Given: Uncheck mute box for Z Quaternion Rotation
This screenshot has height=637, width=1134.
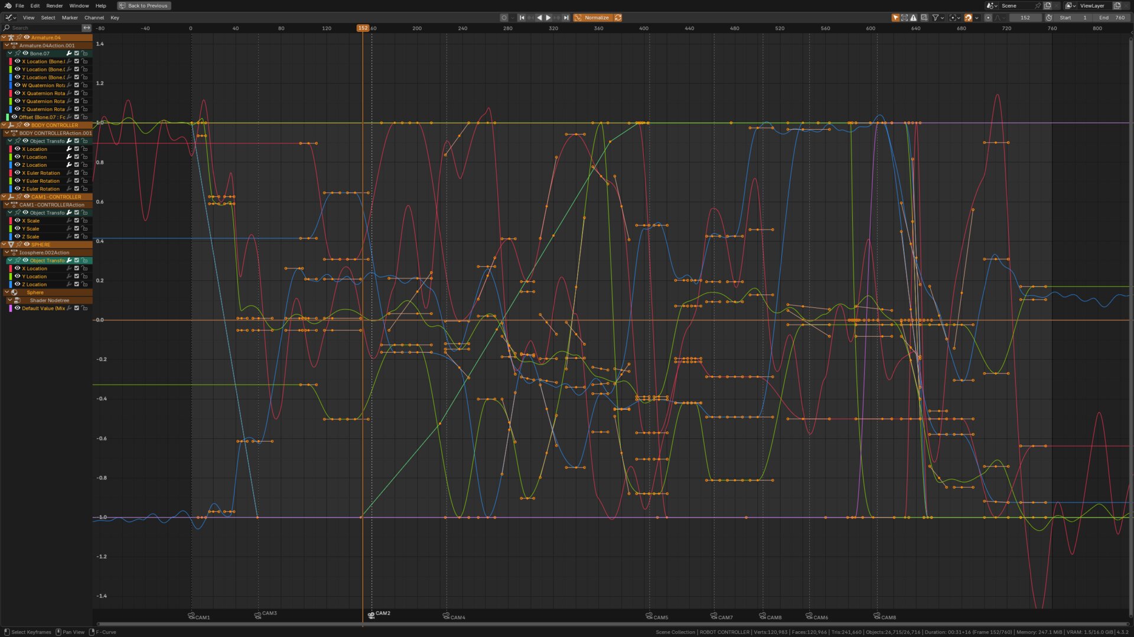Looking at the screenshot, I should [x=76, y=109].
